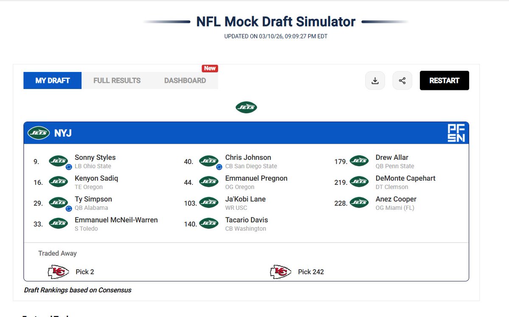Click Jets logo beside Sonny Styles

click(59, 161)
